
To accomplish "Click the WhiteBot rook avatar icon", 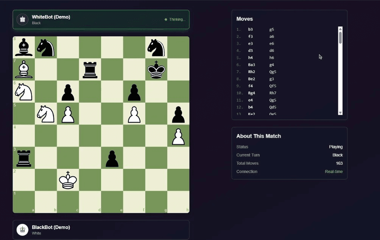I will point(22,19).
